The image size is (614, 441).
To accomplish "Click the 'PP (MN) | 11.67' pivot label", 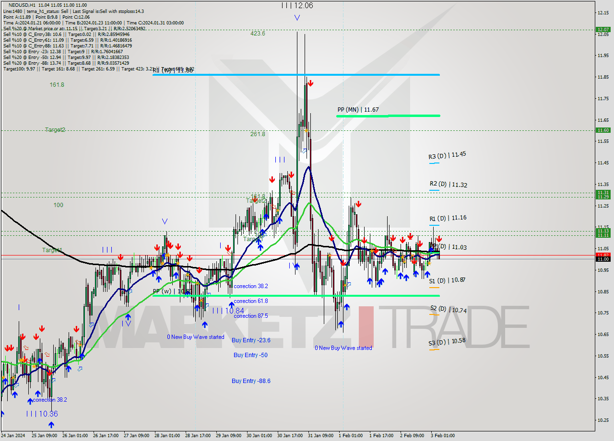I will tap(358, 110).
